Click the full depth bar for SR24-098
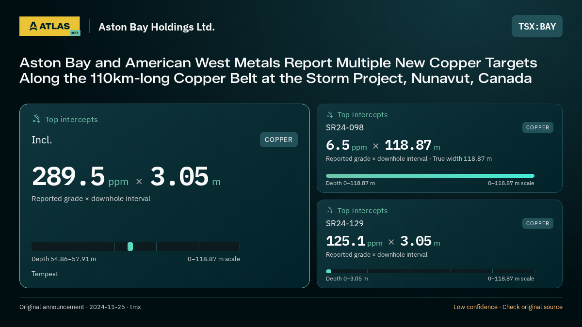582x327 pixels. 430,176
